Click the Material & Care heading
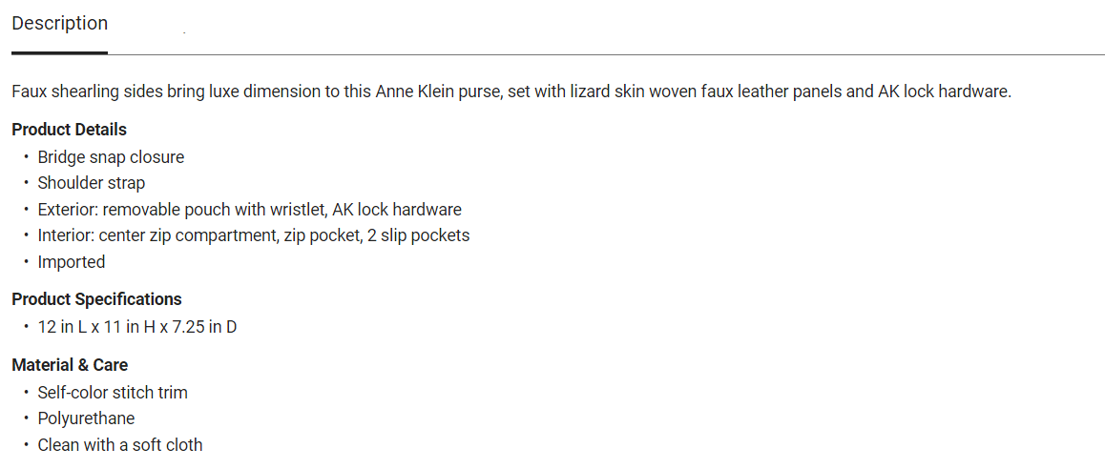The image size is (1105, 469). coord(70,365)
